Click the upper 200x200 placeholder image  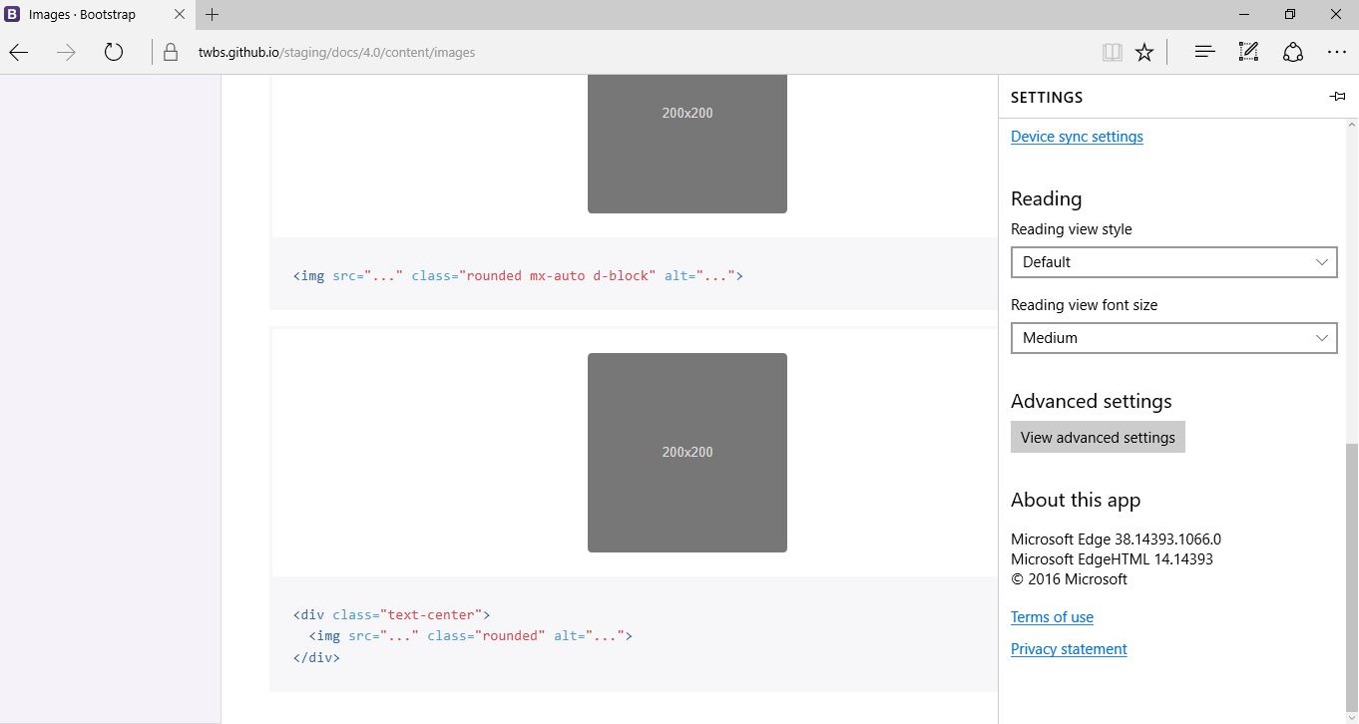tap(687, 144)
